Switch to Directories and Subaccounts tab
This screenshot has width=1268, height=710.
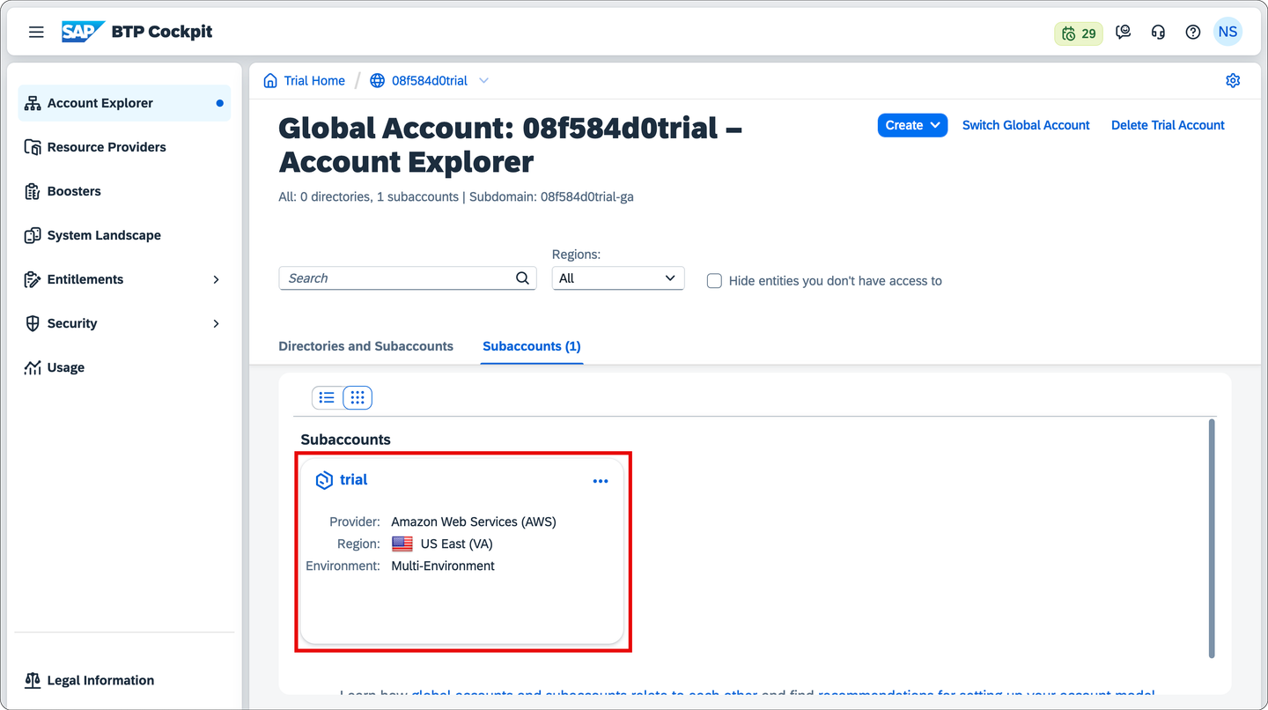365,346
